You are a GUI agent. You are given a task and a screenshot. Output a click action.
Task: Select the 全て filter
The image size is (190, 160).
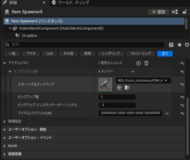coord(165,54)
